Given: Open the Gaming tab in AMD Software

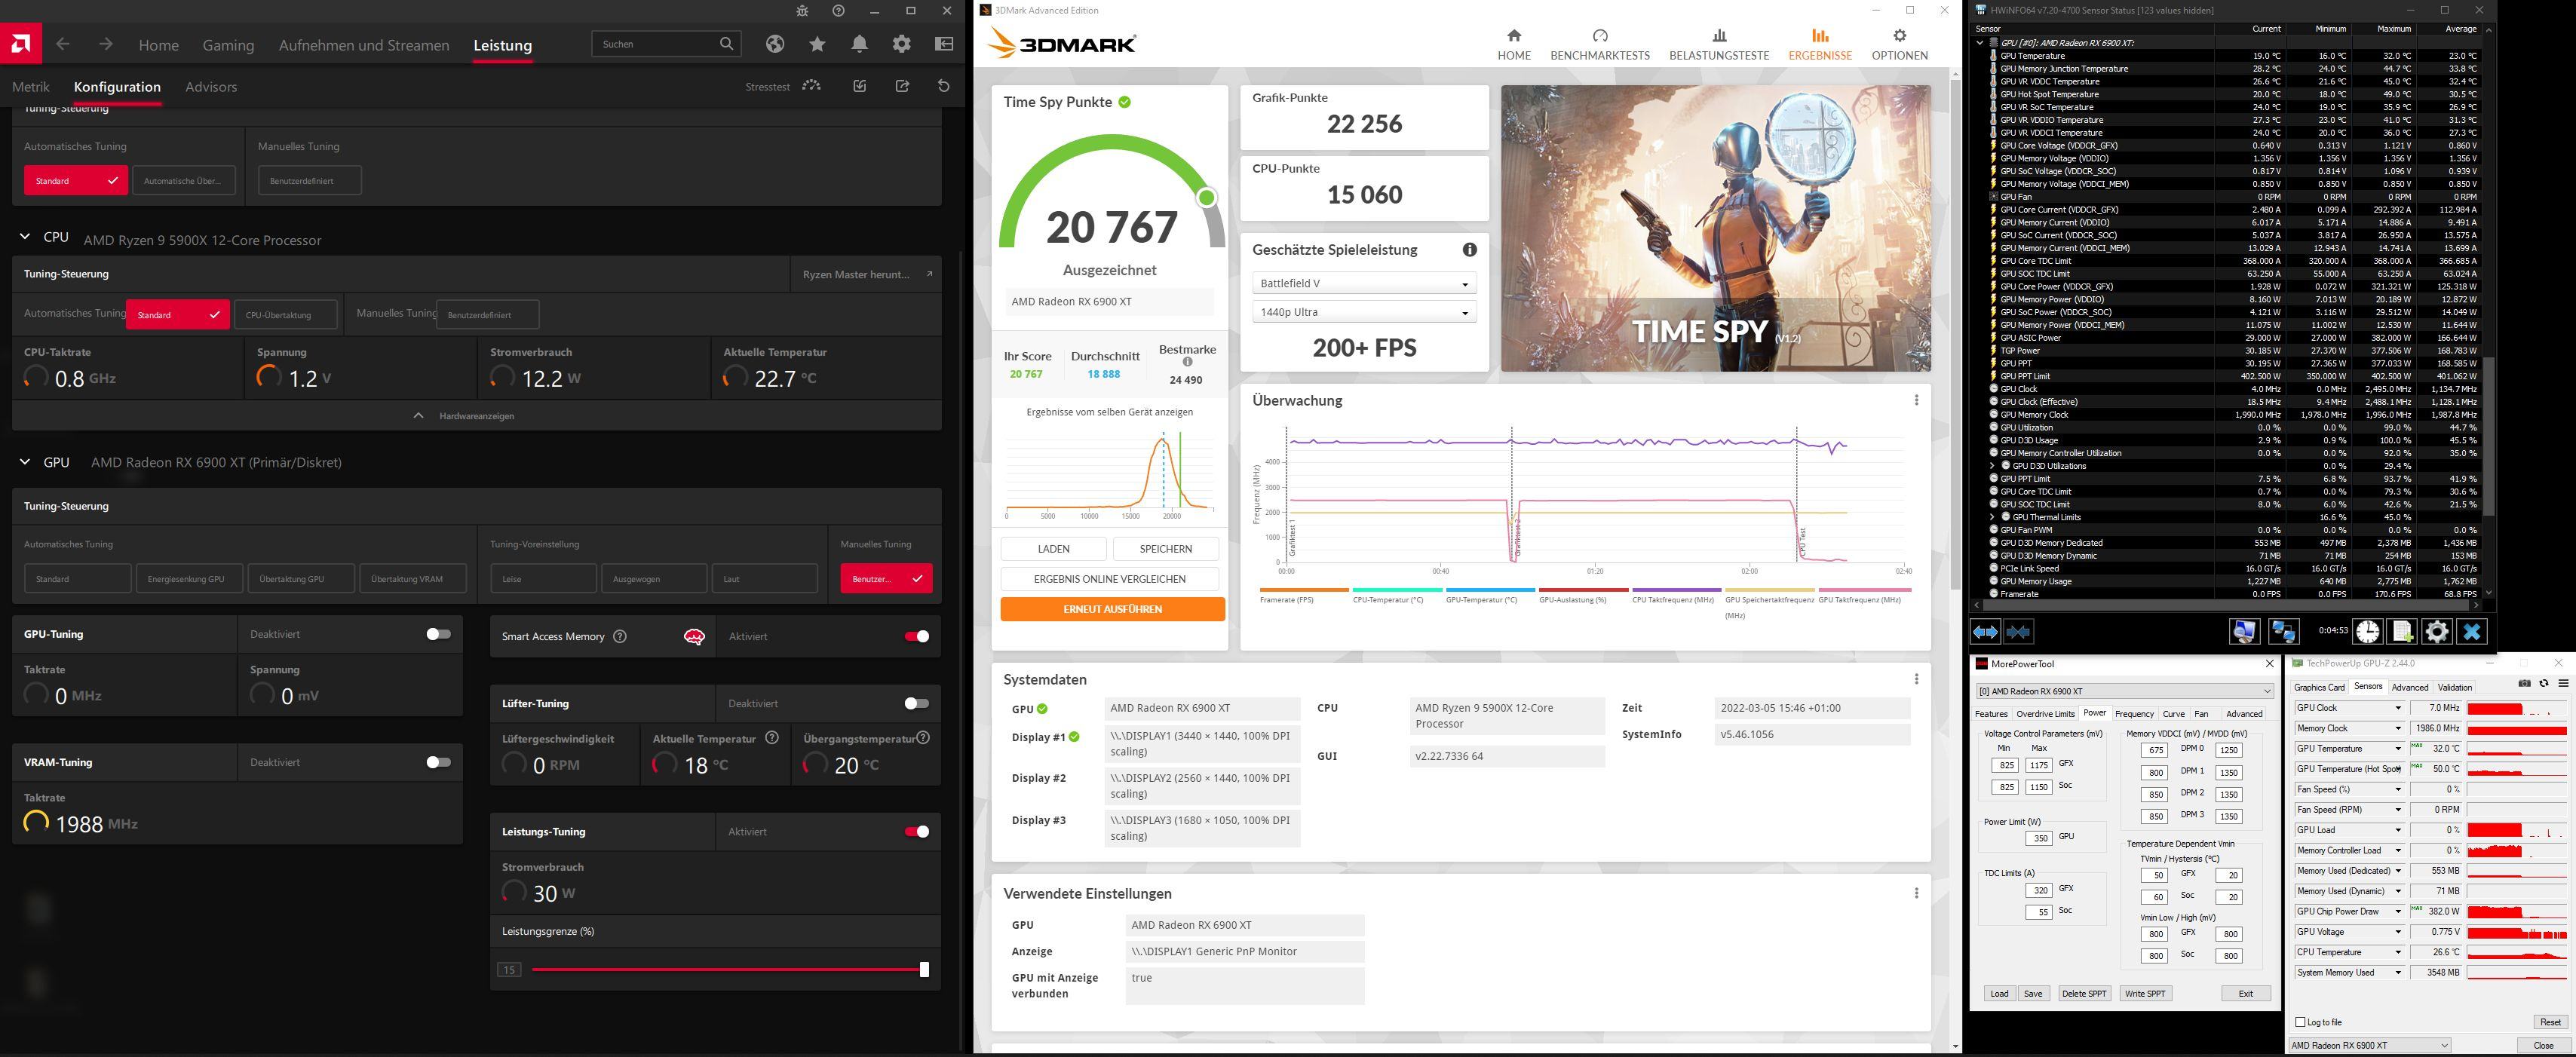Looking at the screenshot, I should (228, 45).
